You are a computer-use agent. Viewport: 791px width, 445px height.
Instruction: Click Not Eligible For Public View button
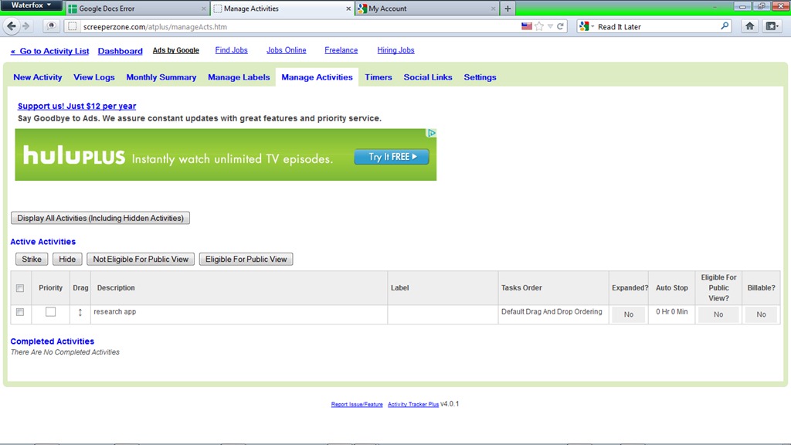pos(141,260)
